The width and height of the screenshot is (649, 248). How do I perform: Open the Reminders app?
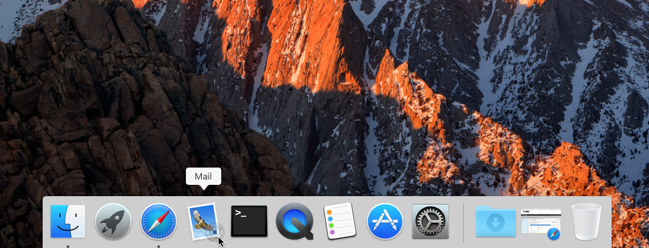point(340,221)
